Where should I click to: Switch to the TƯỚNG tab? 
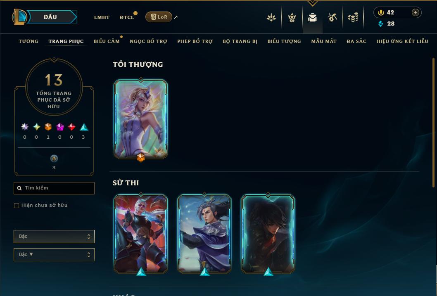pos(28,41)
